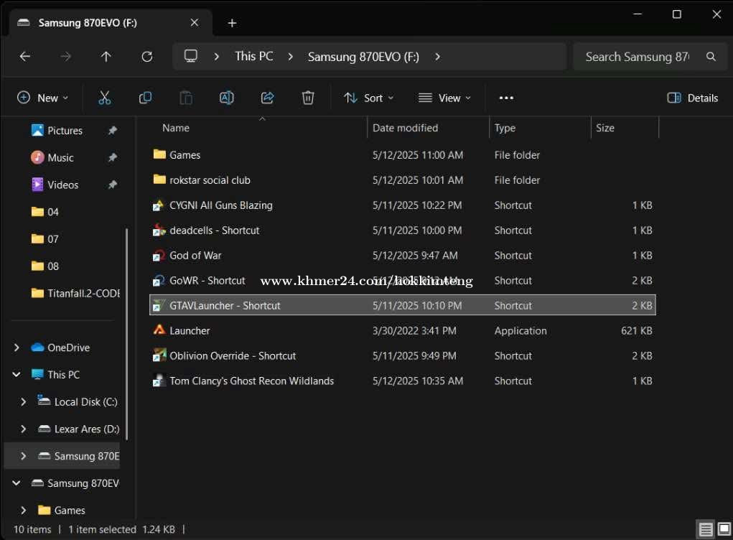Select the Launcher application icon
Image resolution: width=733 pixels, height=540 pixels.
click(x=159, y=330)
